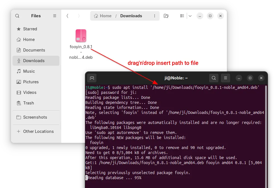Open the terminal hamburger menu
This screenshot has height=188, width=278.
pos(226,78)
